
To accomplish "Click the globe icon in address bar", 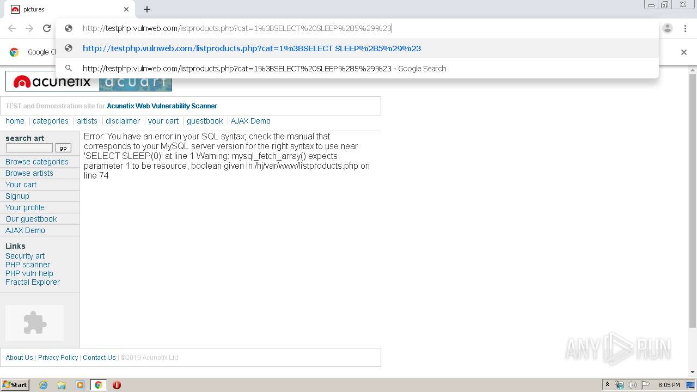I will [x=69, y=28].
